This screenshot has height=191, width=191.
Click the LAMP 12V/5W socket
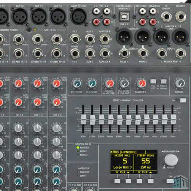click(78, 16)
